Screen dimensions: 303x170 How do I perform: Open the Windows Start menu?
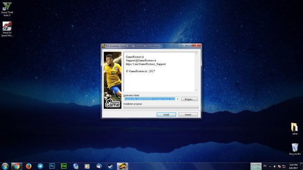(5, 166)
